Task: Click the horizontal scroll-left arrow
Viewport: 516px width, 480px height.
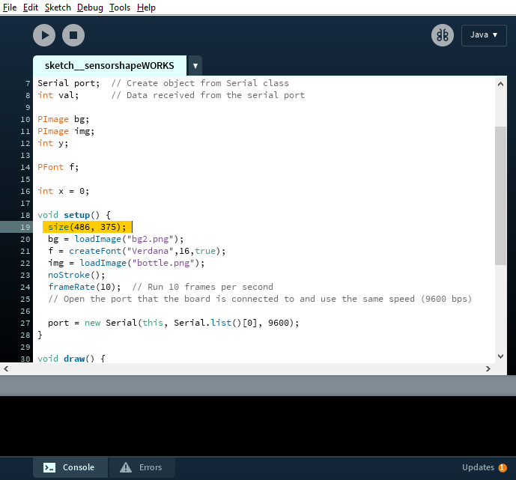Action: tap(6, 369)
